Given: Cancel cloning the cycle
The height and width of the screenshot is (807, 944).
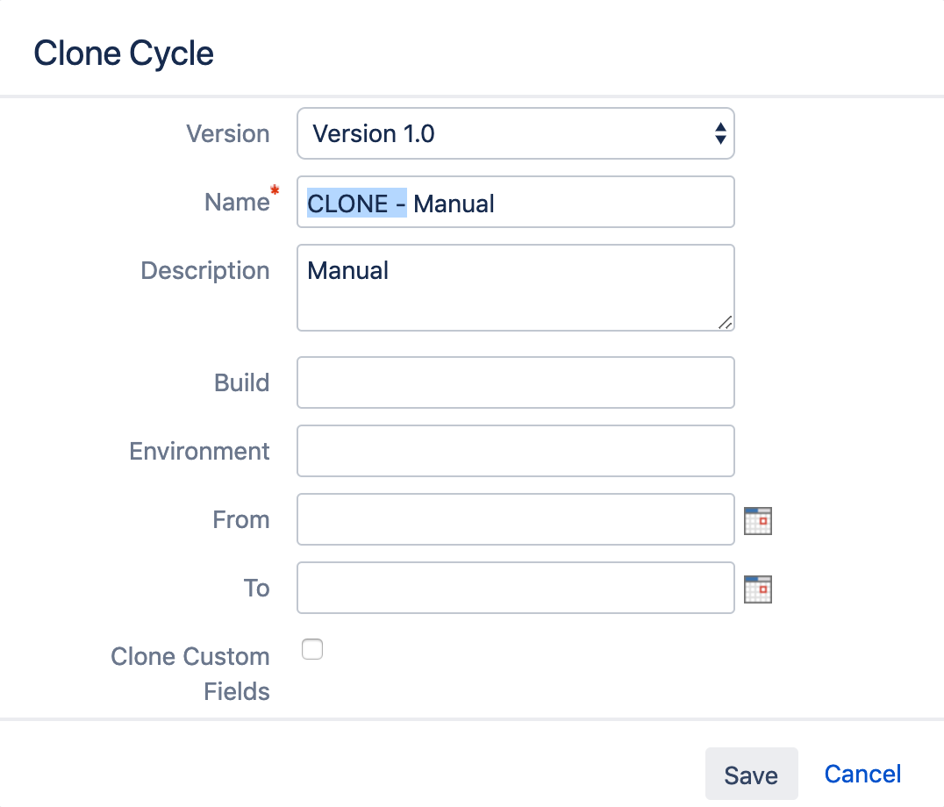Looking at the screenshot, I should 862,774.
